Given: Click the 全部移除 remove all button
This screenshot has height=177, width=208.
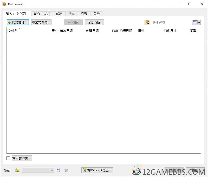Looking at the screenshot, I should click(x=94, y=22).
